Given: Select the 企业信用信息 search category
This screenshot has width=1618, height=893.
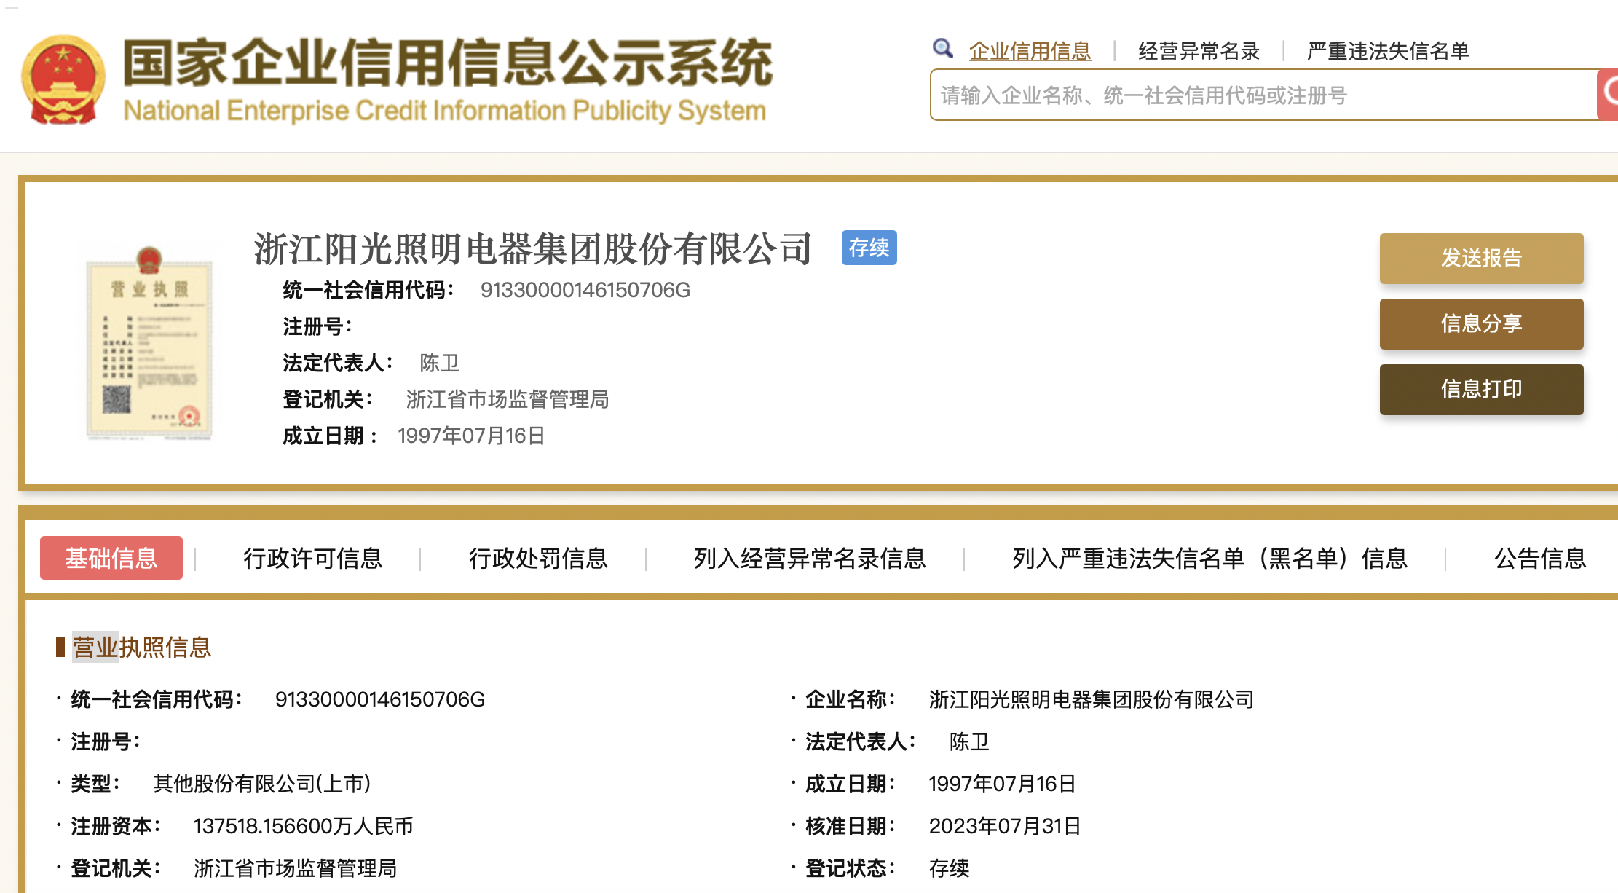Looking at the screenshot, I should 1030,51.
